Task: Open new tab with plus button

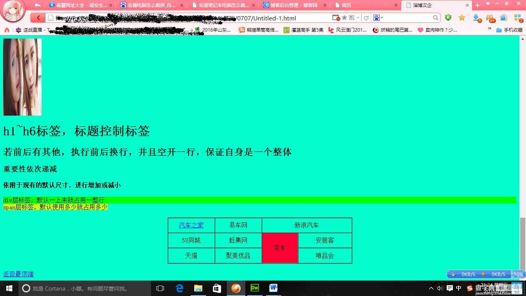Action: click(x=477, y=5)
